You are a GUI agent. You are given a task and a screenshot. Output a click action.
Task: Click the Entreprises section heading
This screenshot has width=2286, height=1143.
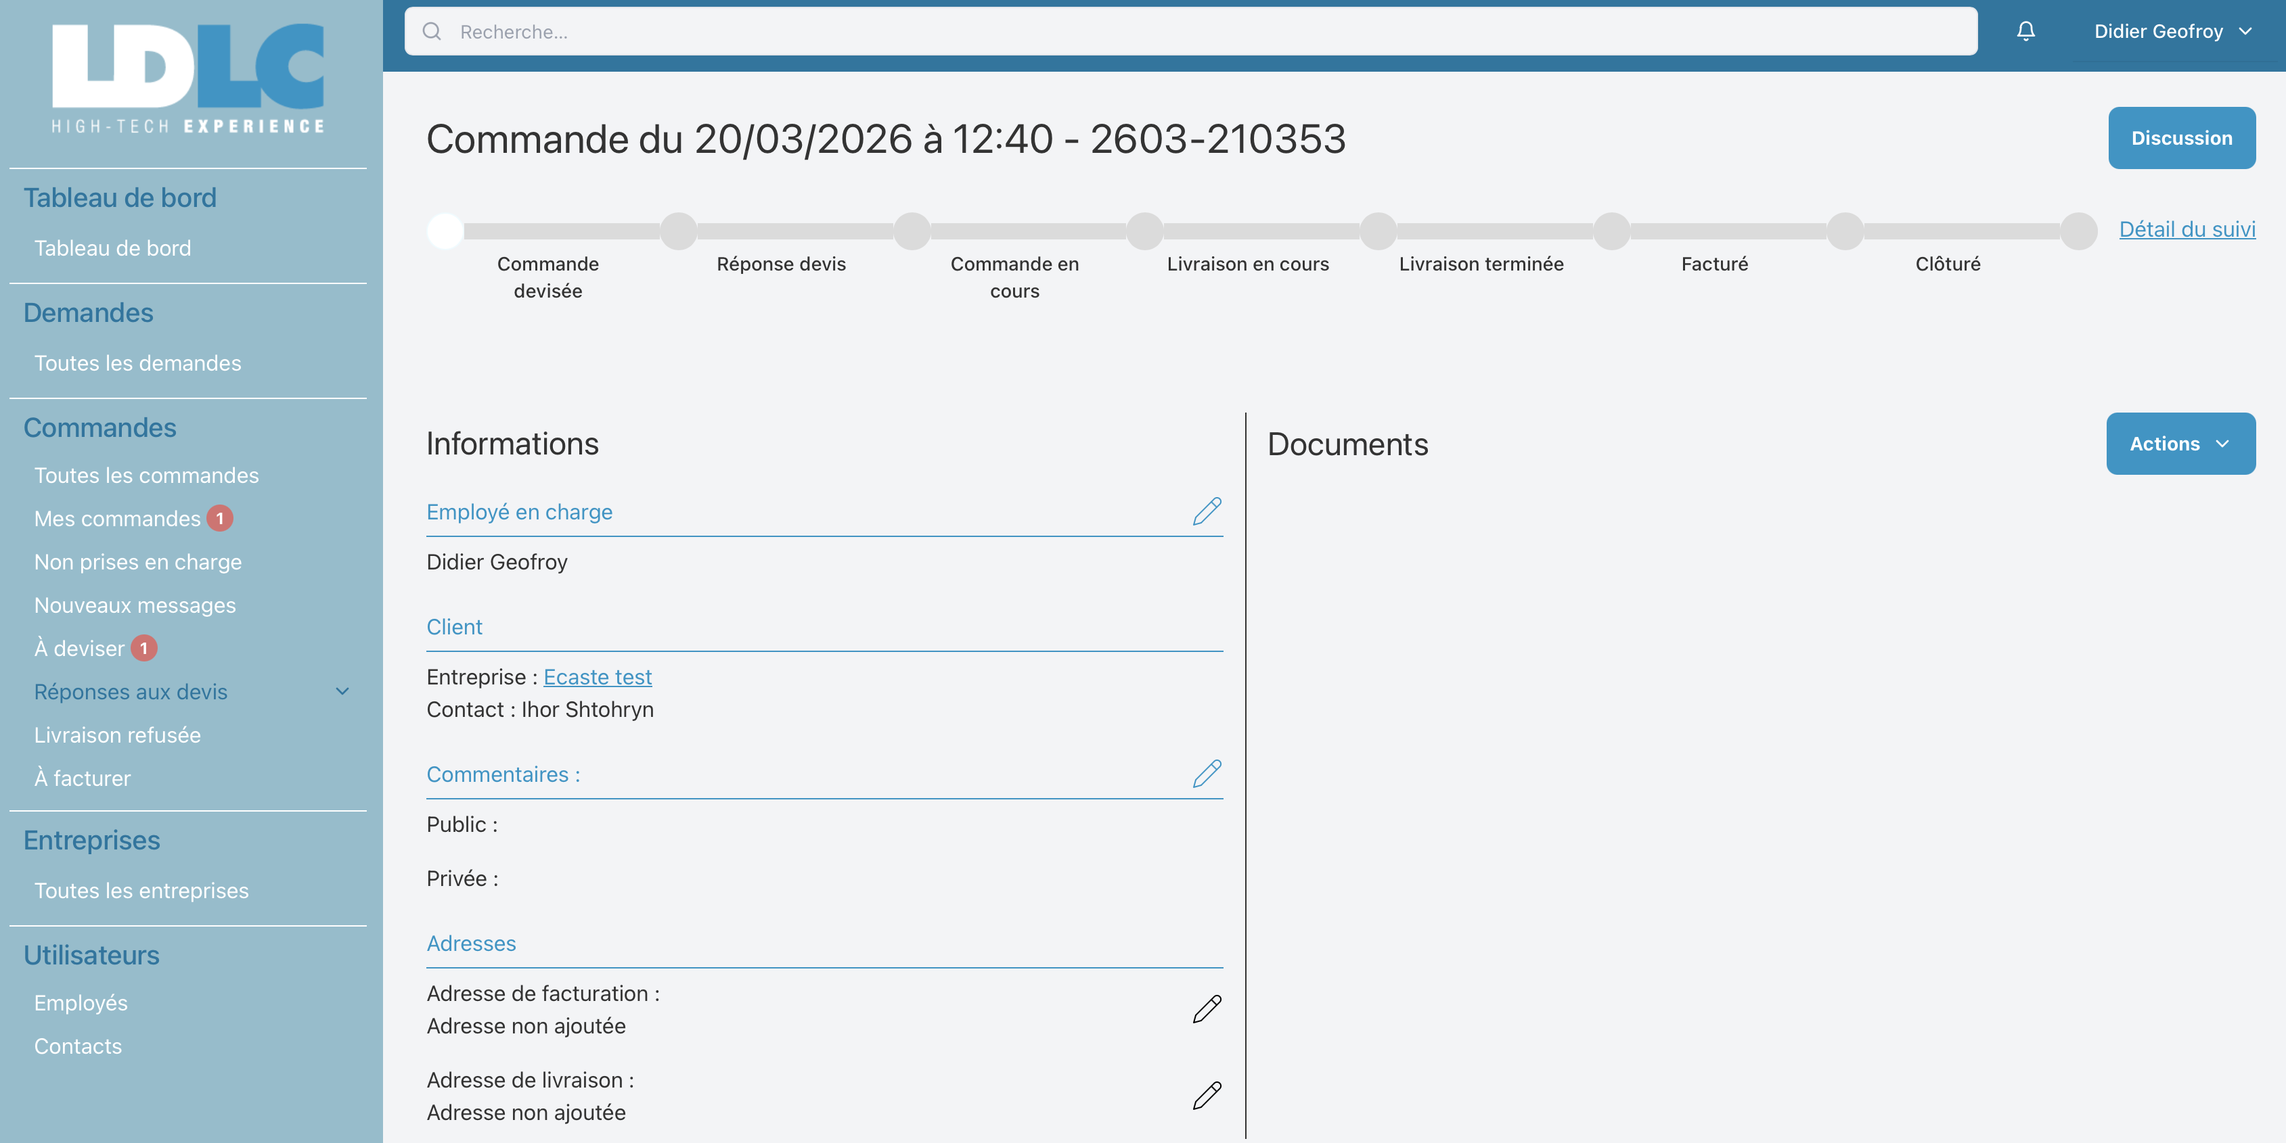[91, 841]
